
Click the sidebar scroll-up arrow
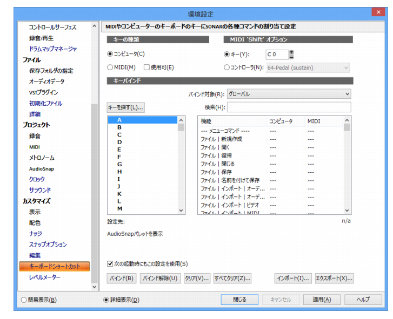[94, 26]
